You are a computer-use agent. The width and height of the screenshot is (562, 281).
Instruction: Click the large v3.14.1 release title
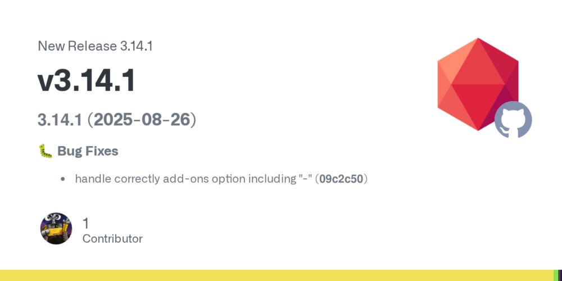(87, 80)
